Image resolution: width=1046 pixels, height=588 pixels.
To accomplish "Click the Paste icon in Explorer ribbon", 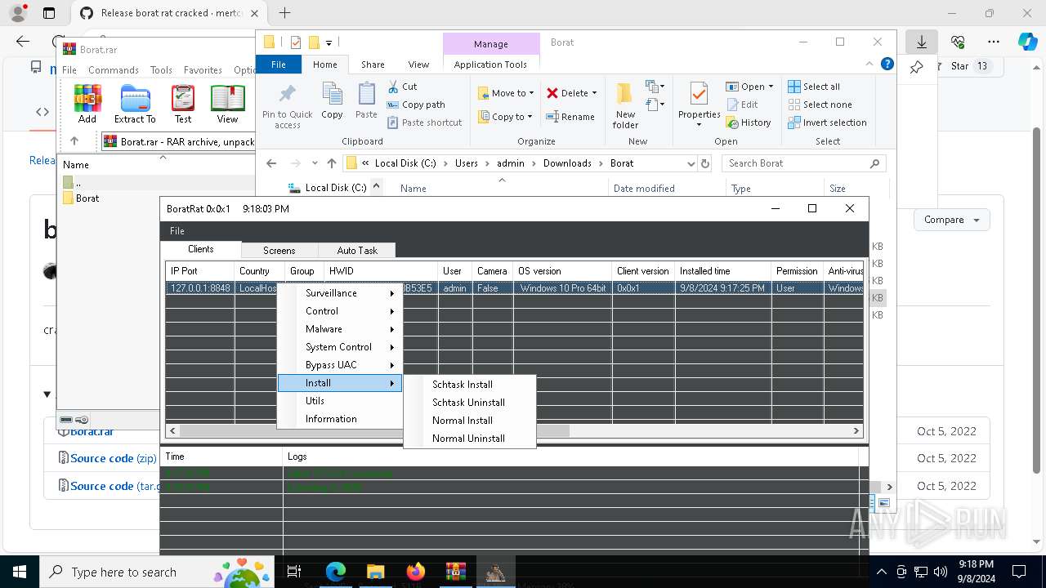I will [366, 101].
